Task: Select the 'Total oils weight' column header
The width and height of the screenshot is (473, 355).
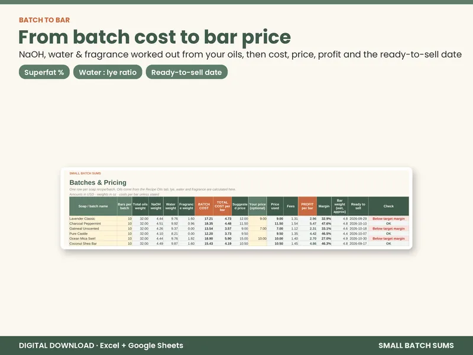Action: (140, 206)
